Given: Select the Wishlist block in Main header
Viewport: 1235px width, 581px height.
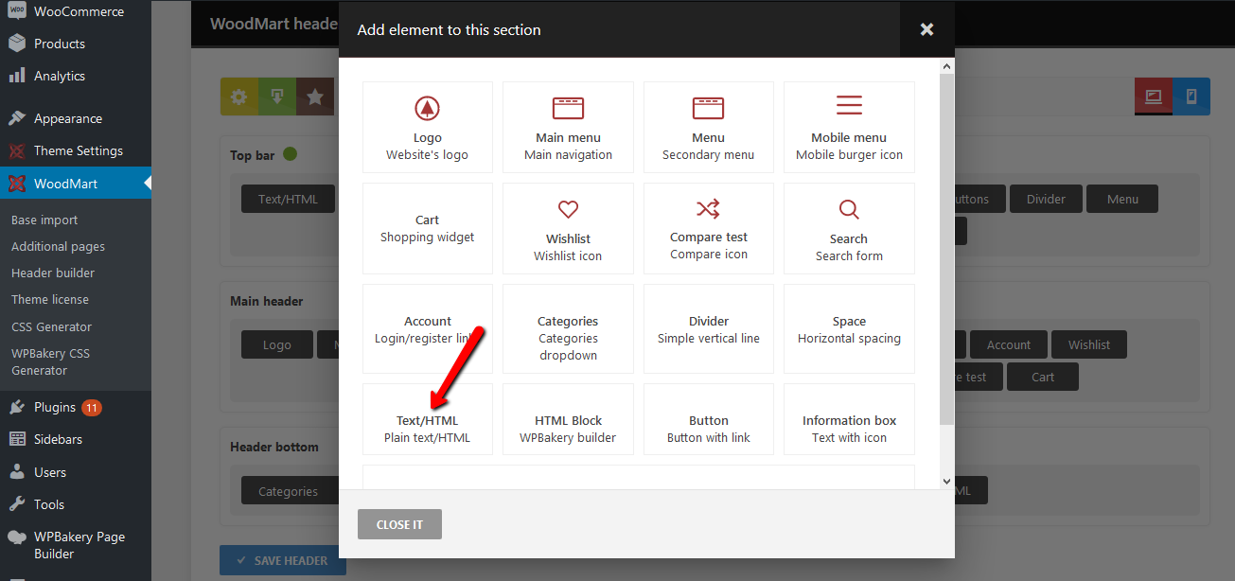Looking at the screenshot, I should 1089,344.
